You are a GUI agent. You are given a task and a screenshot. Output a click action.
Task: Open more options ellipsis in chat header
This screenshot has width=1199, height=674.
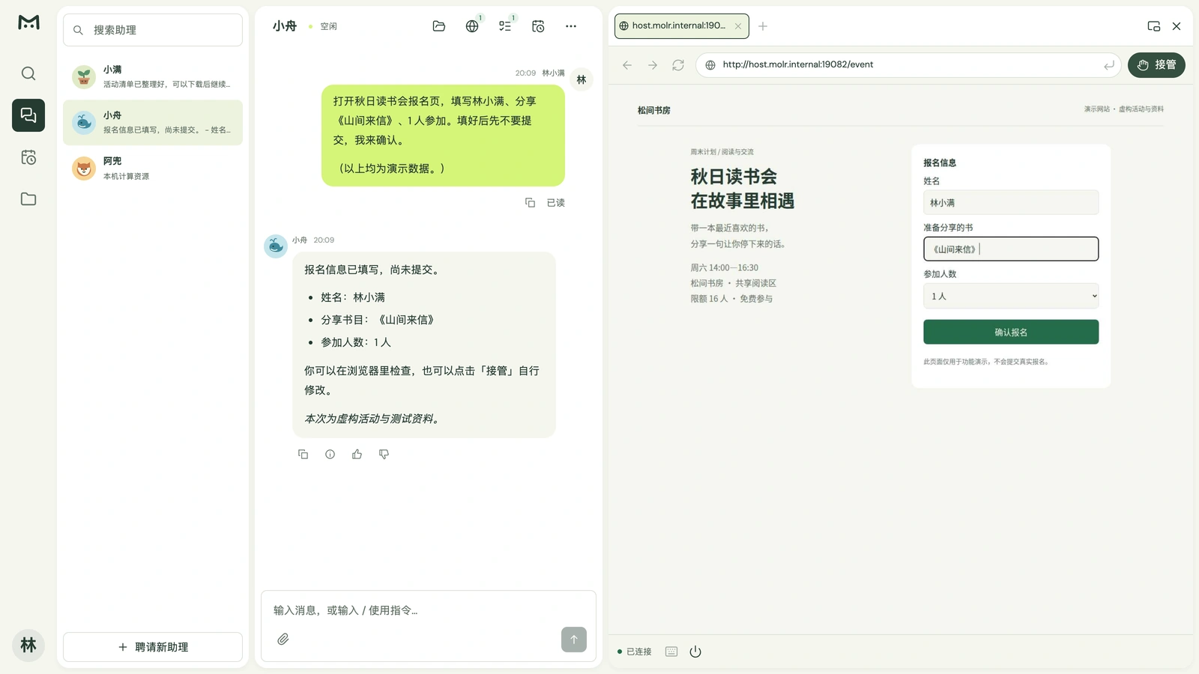[571, 26]
